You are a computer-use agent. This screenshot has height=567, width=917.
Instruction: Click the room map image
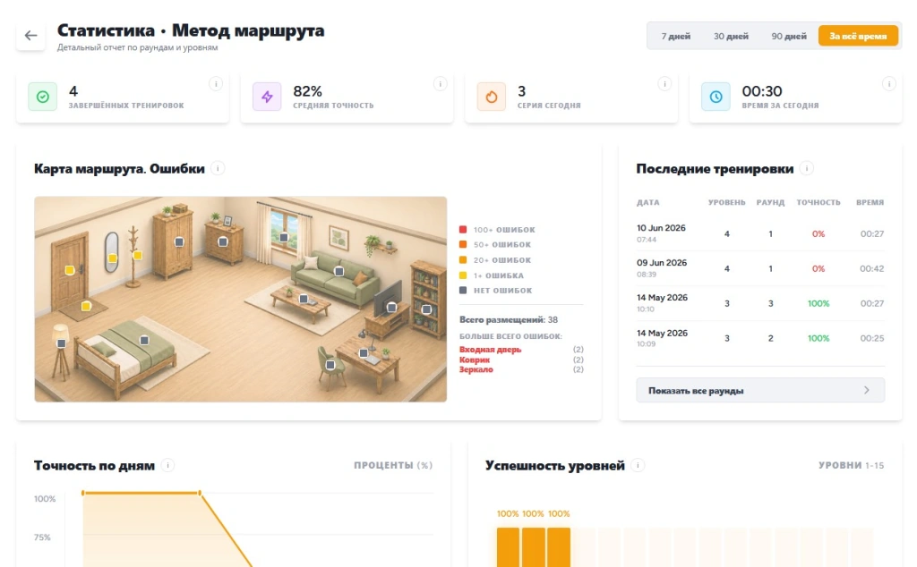point(240,299)
